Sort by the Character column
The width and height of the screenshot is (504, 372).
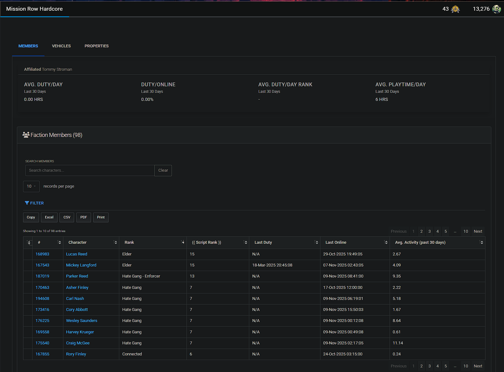[x=91, y=242]
